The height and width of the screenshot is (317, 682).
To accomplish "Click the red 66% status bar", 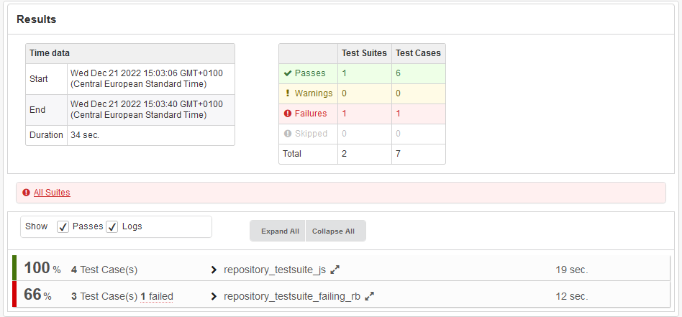I will coord(14,294).
